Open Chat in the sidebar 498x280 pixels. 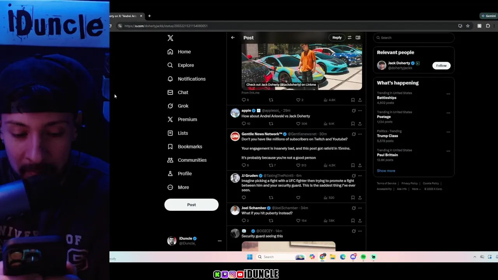(x=178, y=93)
